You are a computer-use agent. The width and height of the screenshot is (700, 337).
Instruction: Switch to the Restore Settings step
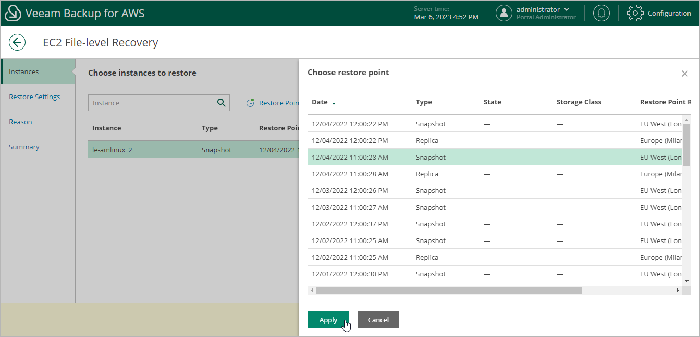[34, 97]
